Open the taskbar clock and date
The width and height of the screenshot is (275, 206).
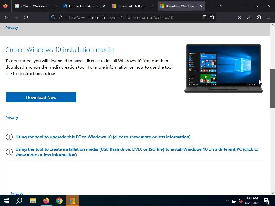tap(252, 201)
